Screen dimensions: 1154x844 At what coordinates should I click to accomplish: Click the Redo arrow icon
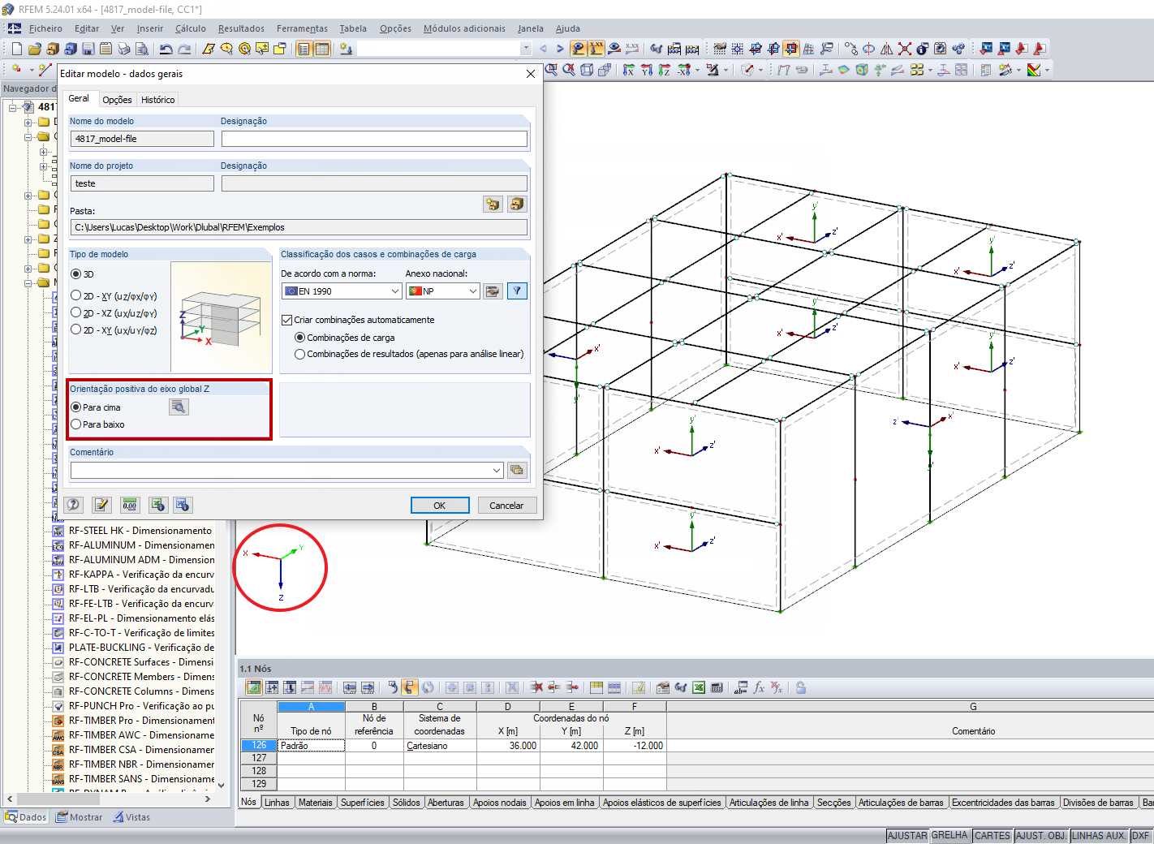184,49
